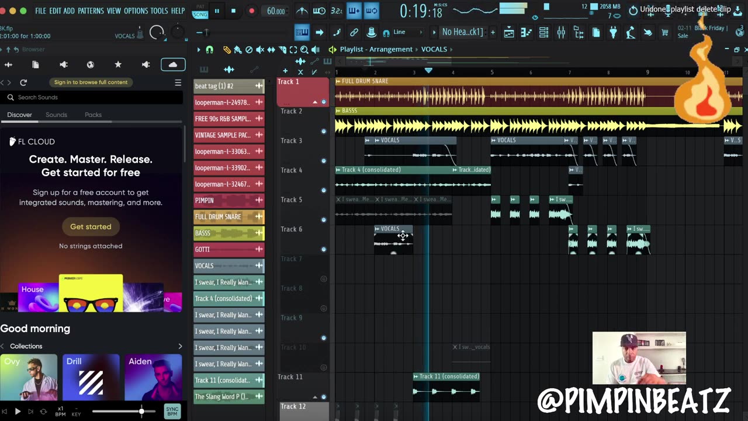Expand Track 1 group arrow
Viewport: 748px width, 421px height.
[315, 102]
